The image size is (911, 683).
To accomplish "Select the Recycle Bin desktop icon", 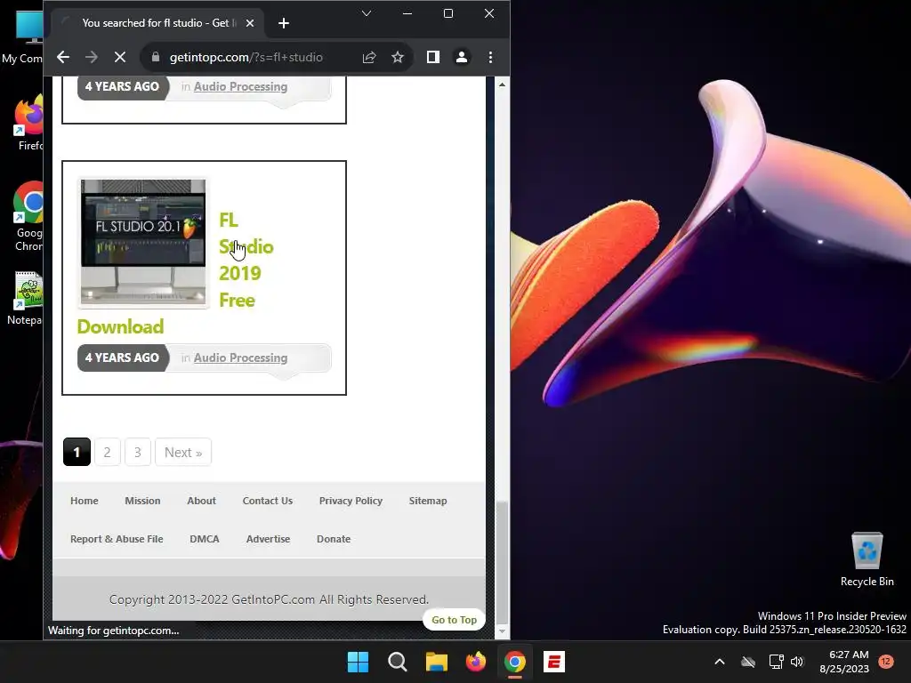I will point(867,558).
